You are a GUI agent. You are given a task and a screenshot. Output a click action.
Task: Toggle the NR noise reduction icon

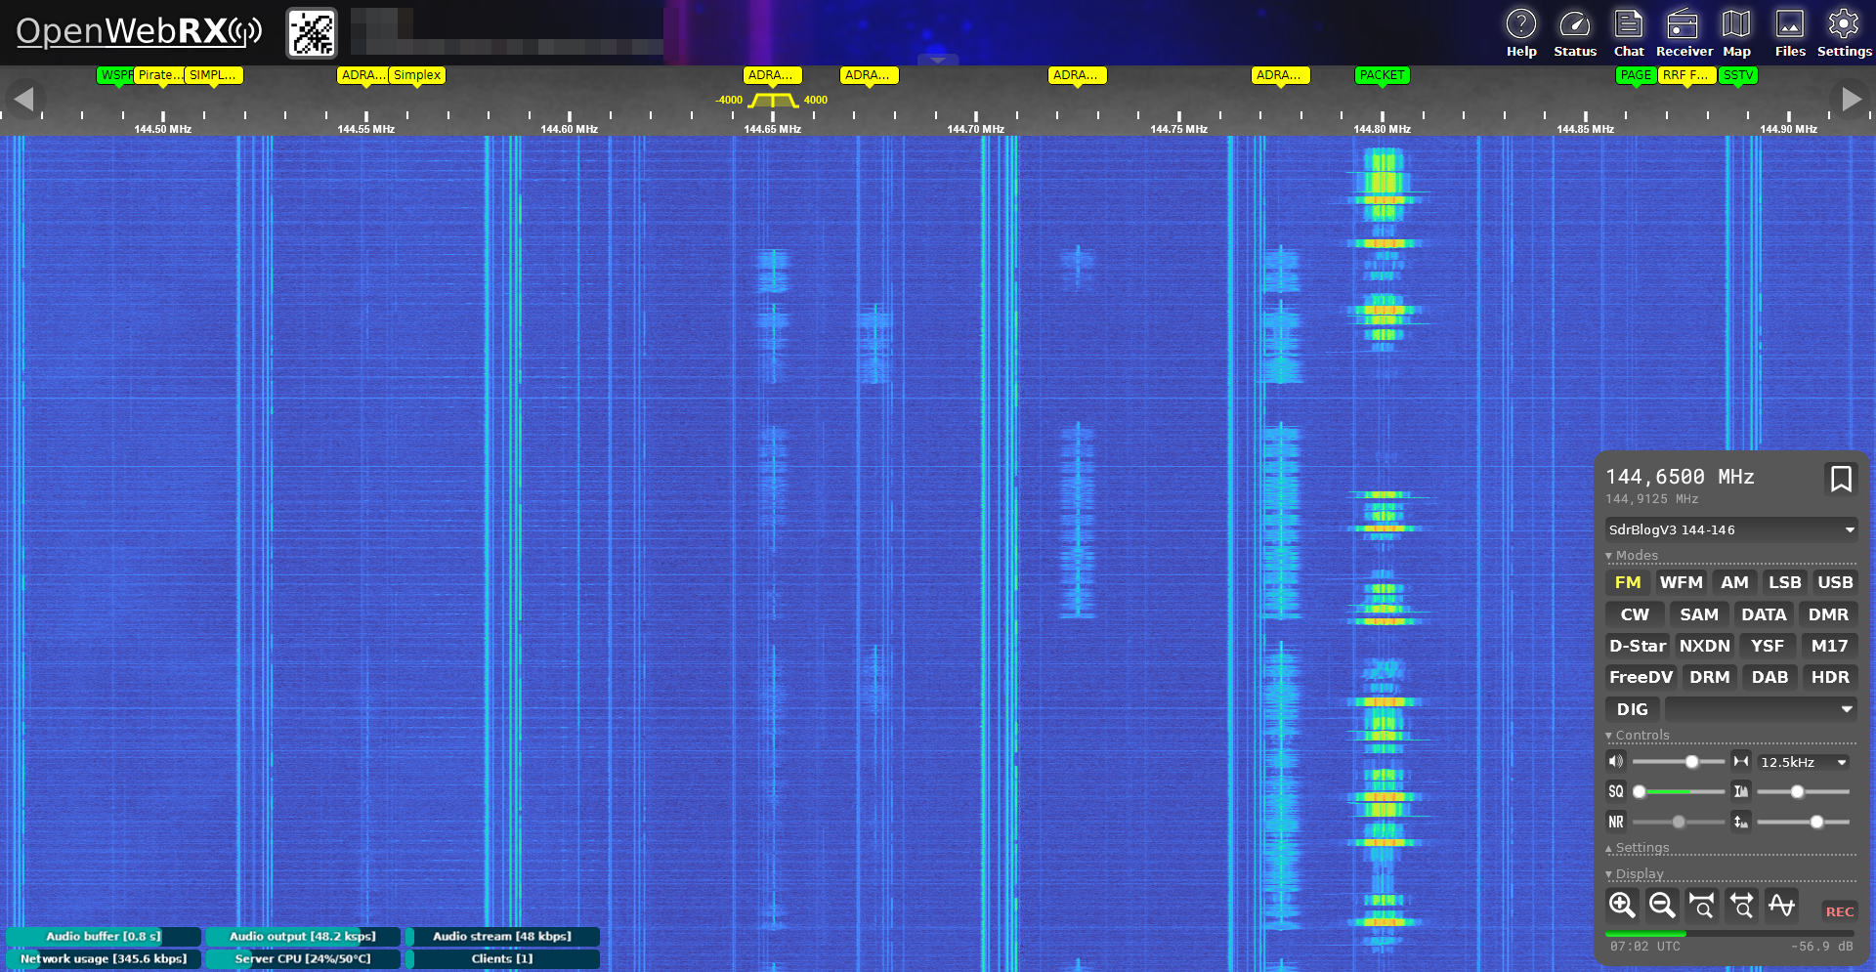(x=1616, y=822)
